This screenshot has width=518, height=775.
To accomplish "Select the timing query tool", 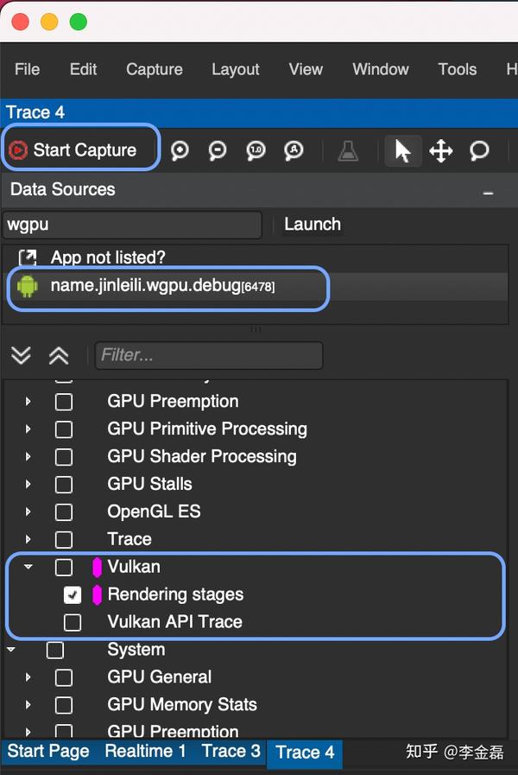I will [x=479, y=150].
